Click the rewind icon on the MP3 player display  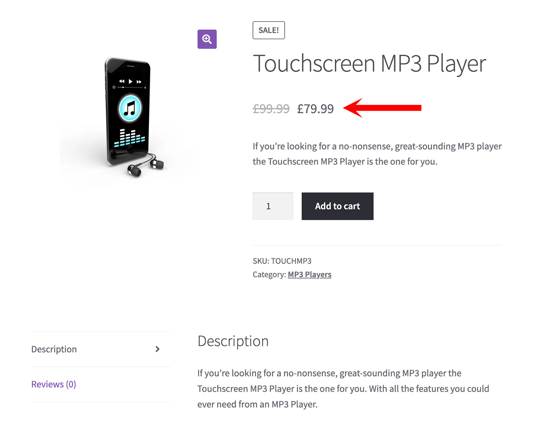coord(122,82)
